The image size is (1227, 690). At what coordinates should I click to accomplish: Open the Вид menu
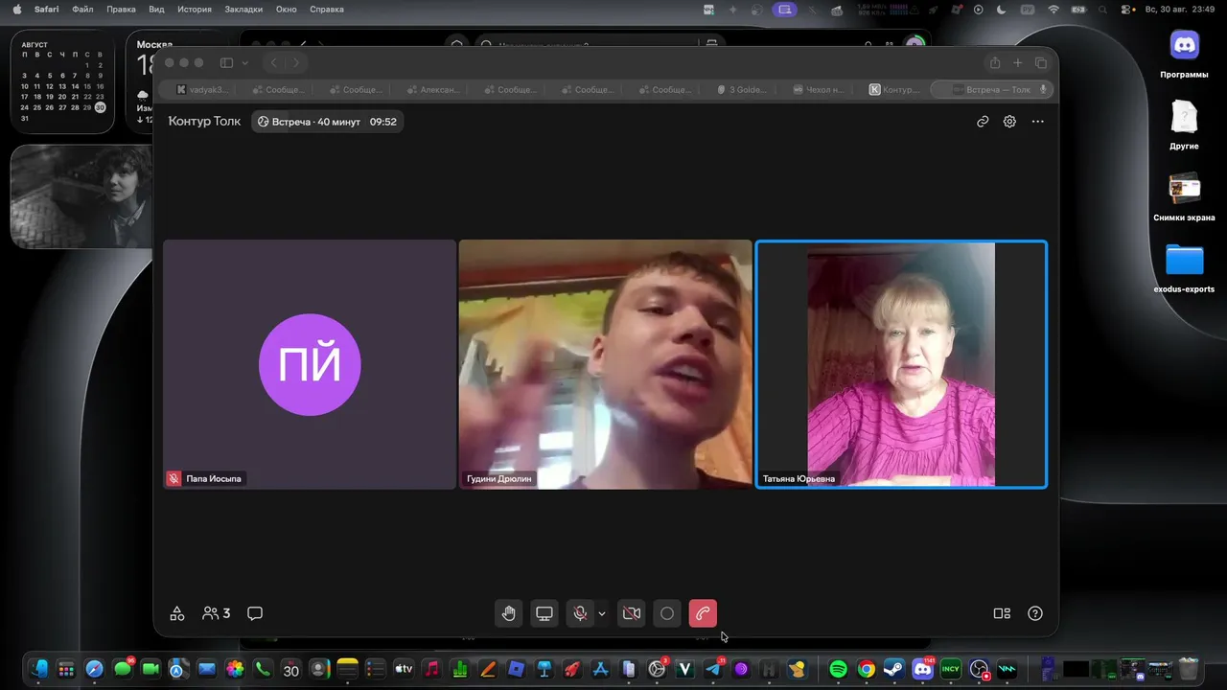[156, 10]
